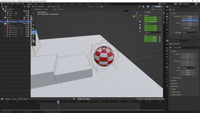Viewport: 200px width, 113px height.
Task: Pause the animation playback
Action: 84,99
